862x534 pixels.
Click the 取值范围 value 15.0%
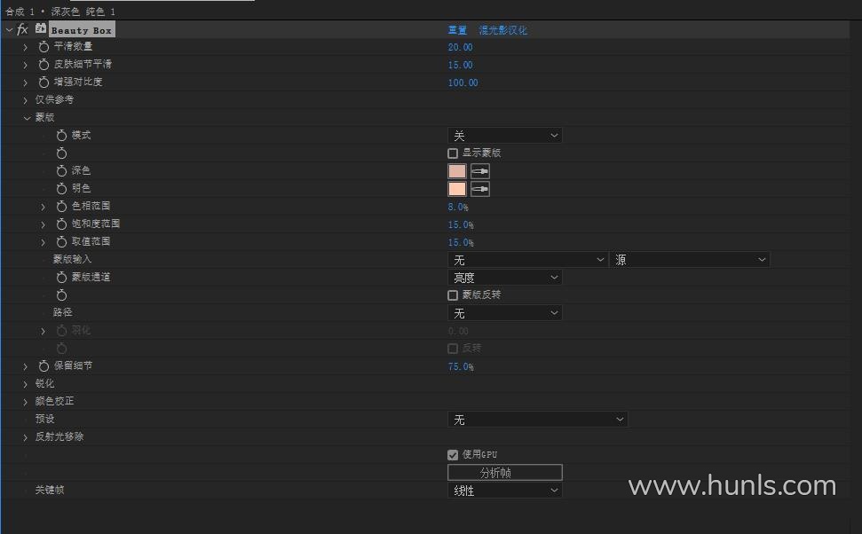pos(461,242)
